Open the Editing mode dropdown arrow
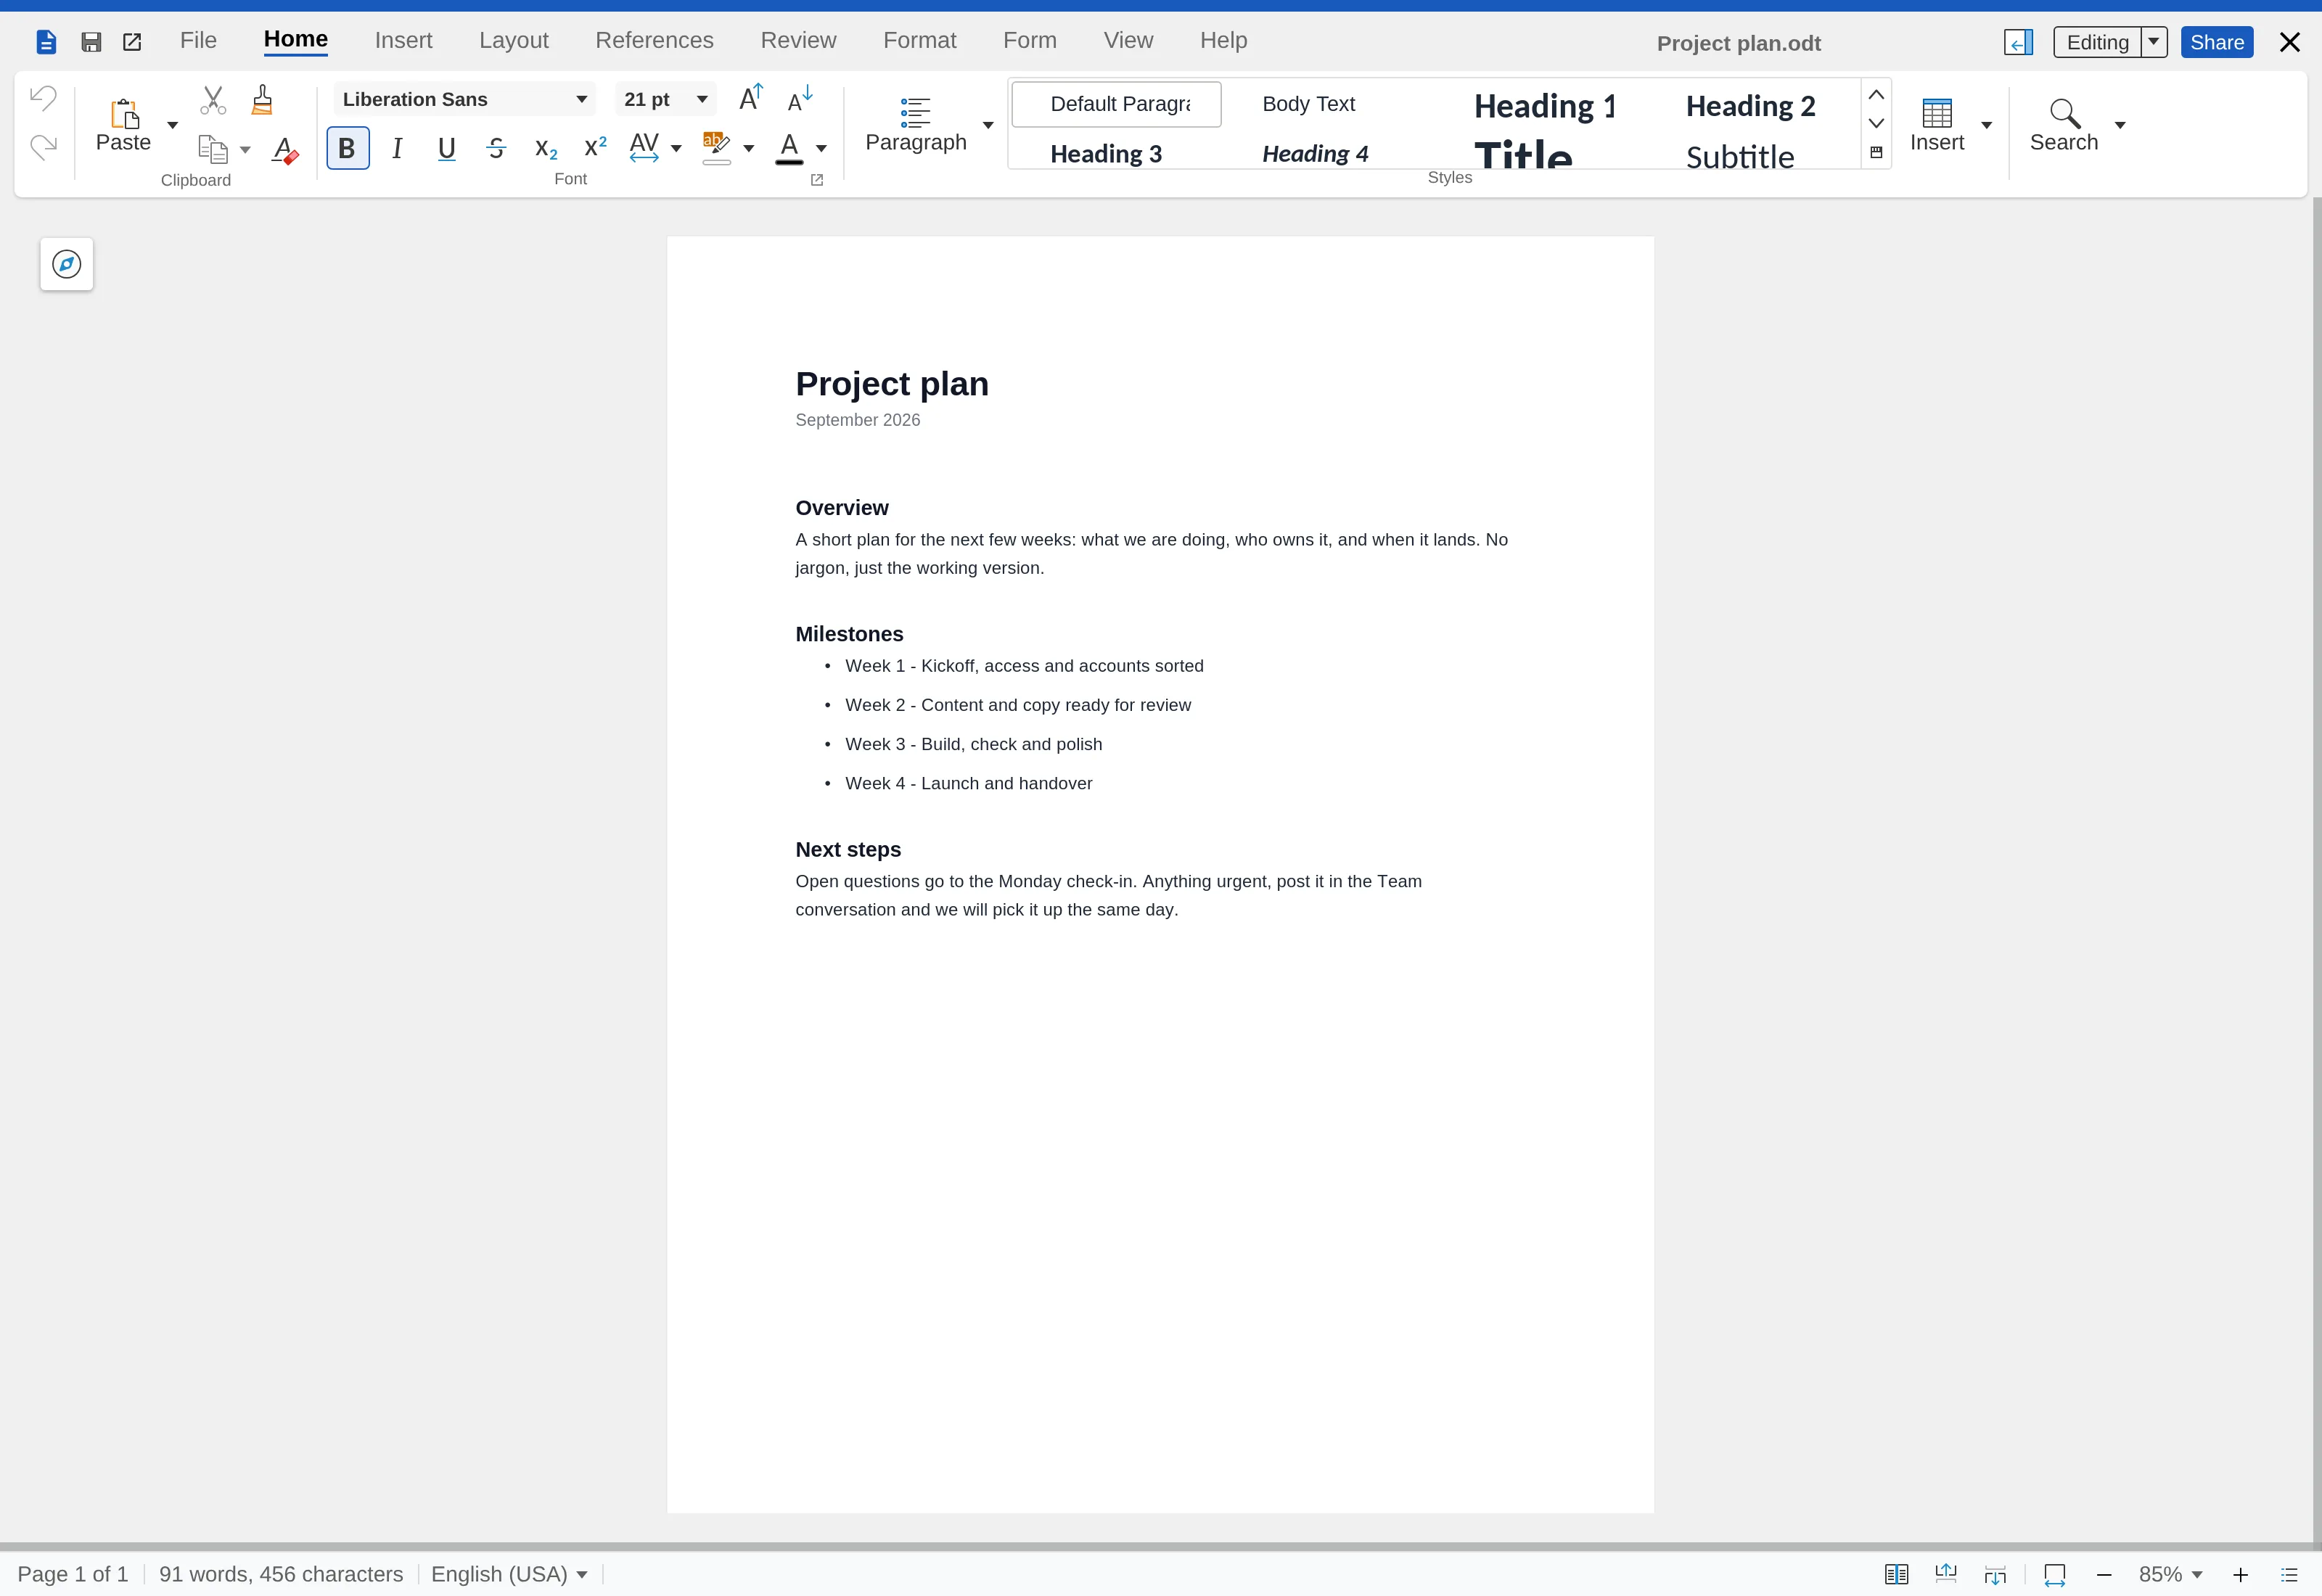2322x1596 pixels. pyautogui.click(x=2154, y=42)
